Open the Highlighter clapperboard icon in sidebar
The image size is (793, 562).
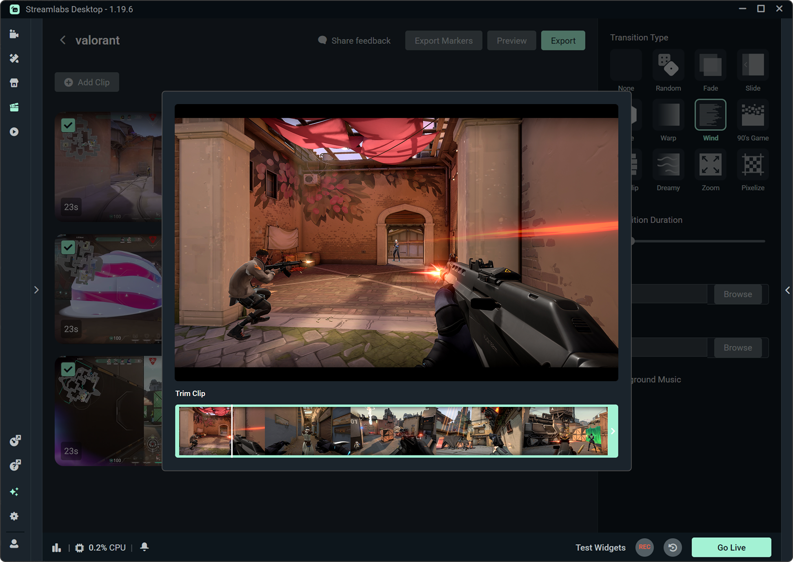pos(14,107)
